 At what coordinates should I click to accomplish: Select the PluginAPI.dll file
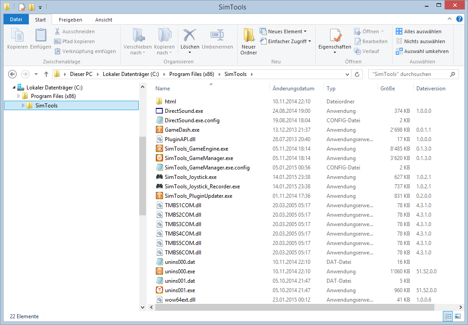tap(180, 139)
